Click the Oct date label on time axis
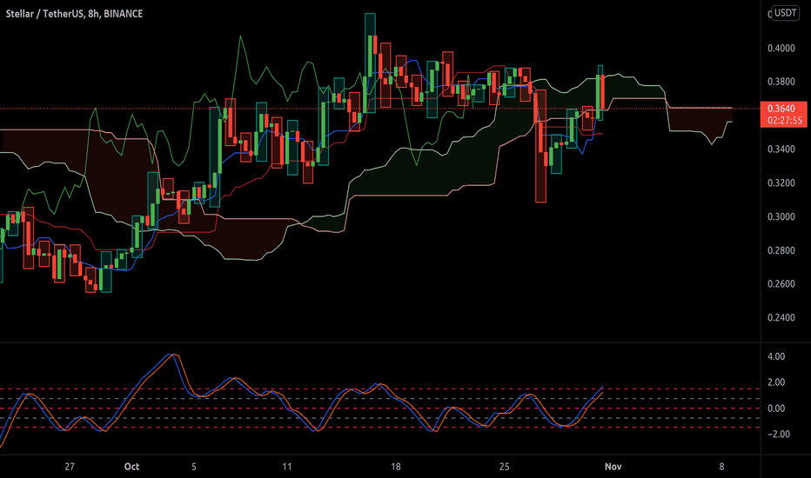The height and width of the screenshot is (478, 811). pos(132,467)
